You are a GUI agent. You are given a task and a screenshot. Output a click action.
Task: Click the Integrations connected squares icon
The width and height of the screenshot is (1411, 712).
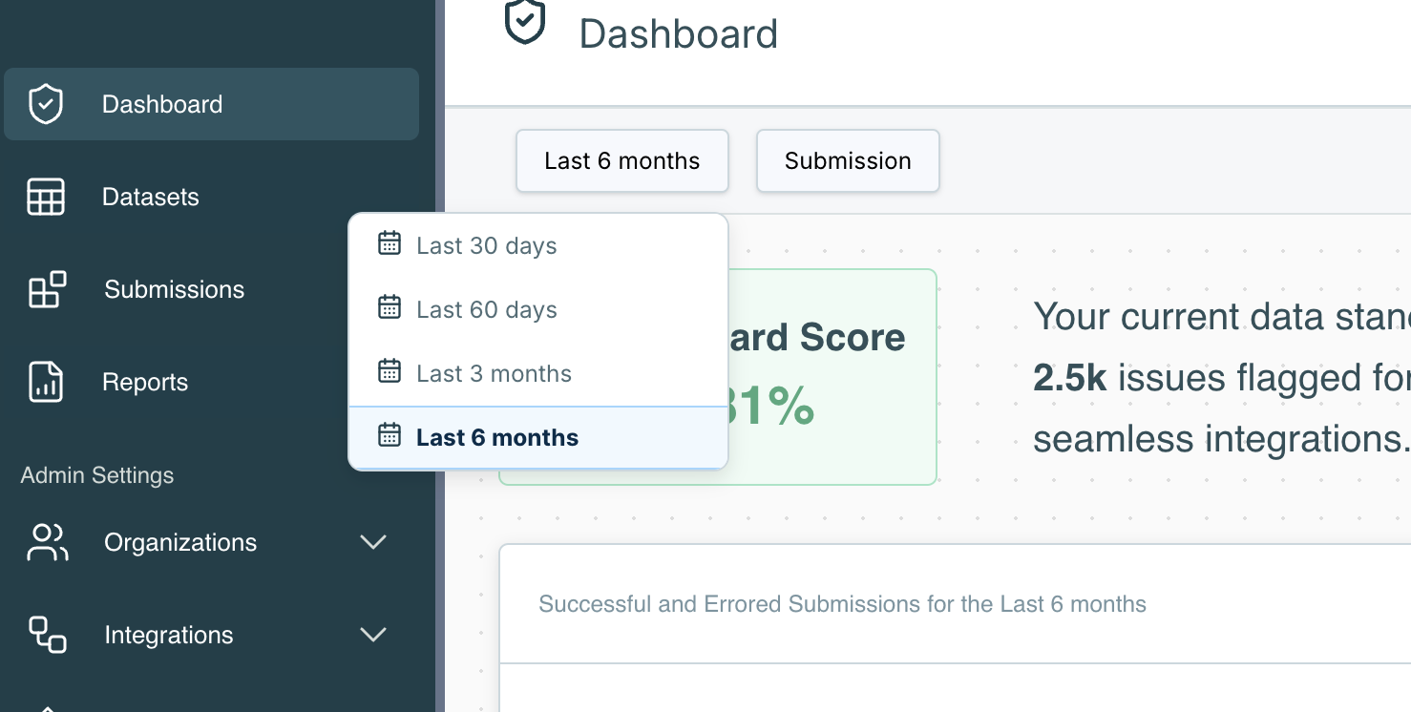point(47,635)
